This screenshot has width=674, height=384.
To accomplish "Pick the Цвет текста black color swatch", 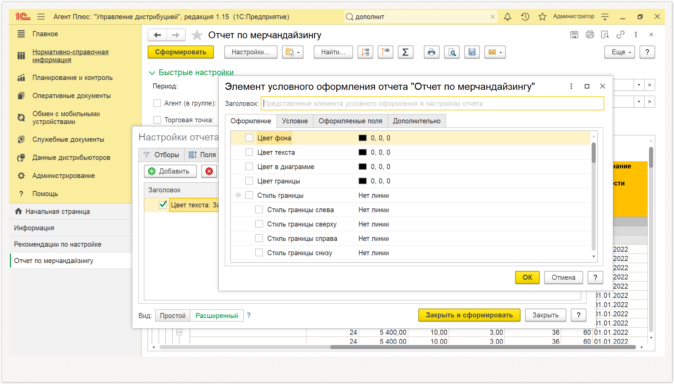I will tap(362, 152).
